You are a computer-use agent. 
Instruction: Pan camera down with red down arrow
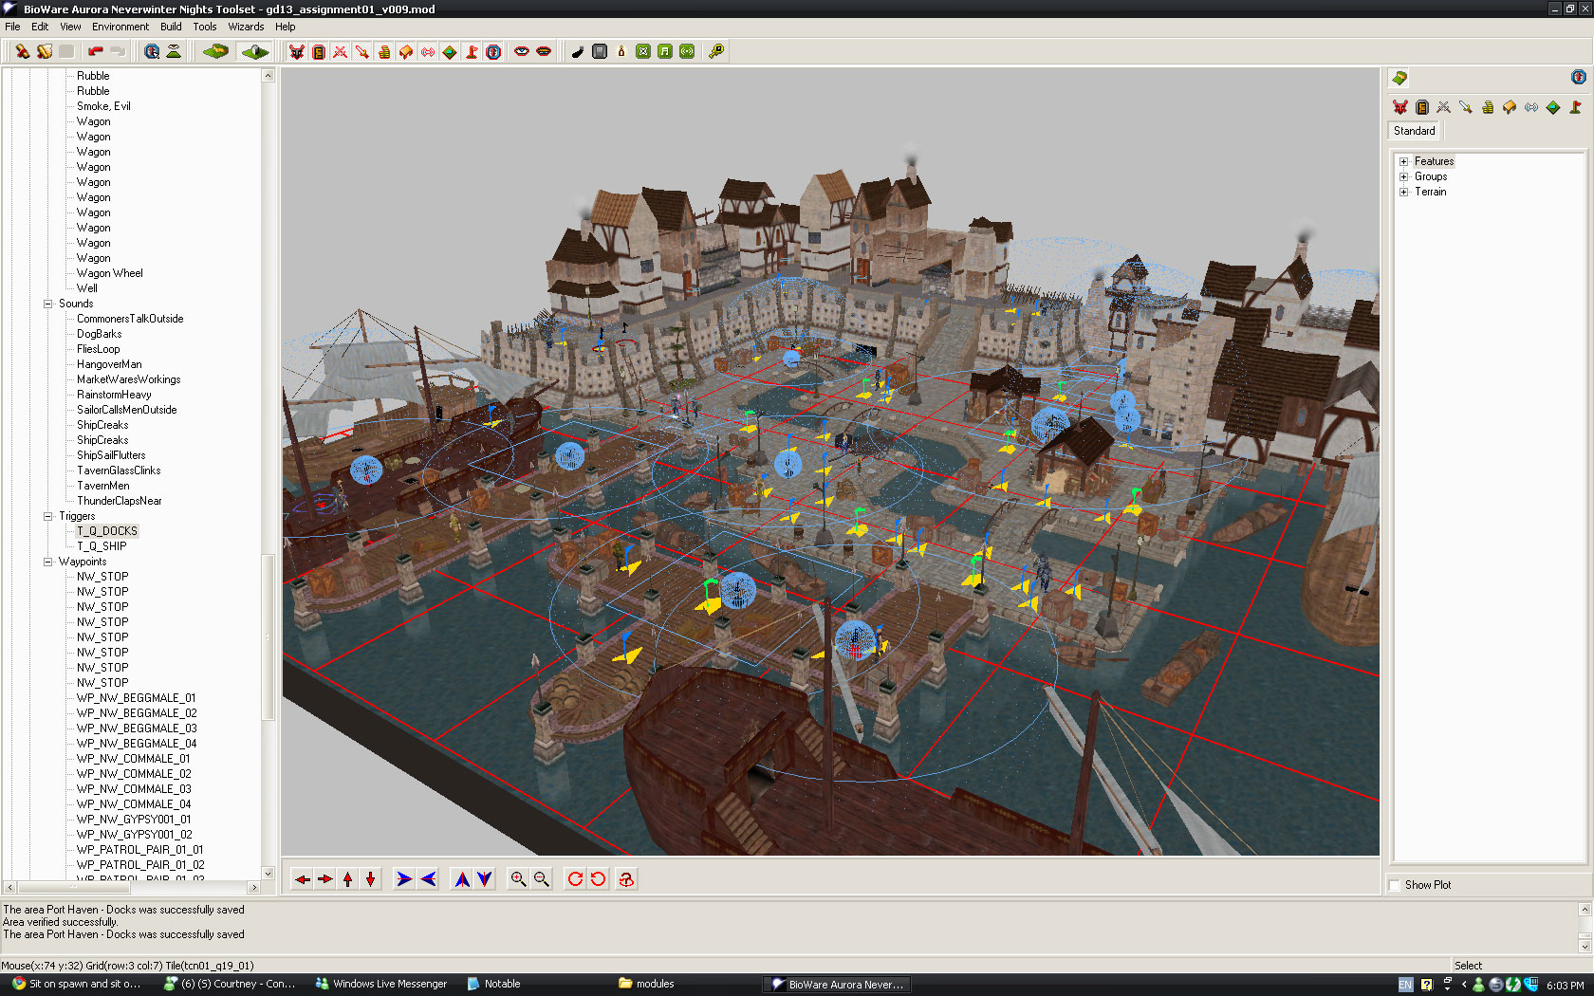click(x=371, y=879)
